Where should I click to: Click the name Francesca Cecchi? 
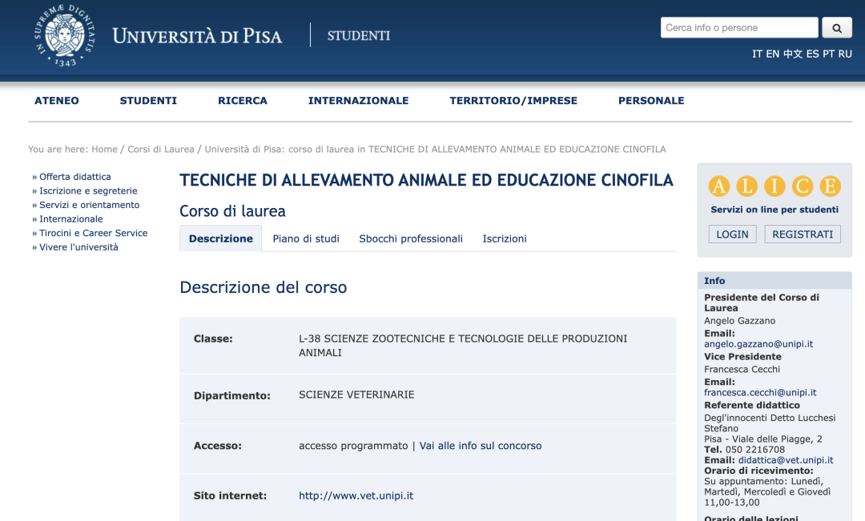tap(742, 370)
